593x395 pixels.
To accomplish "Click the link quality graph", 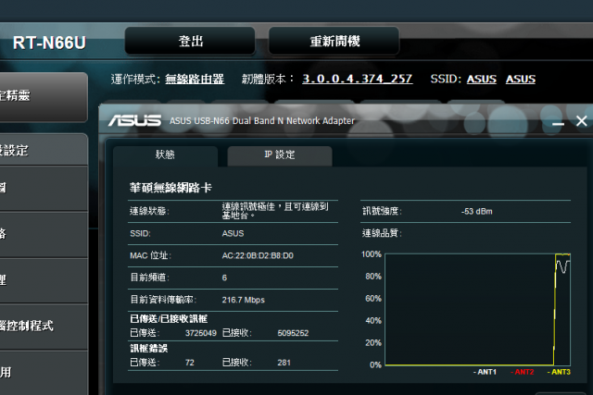I will coord(478,309).
